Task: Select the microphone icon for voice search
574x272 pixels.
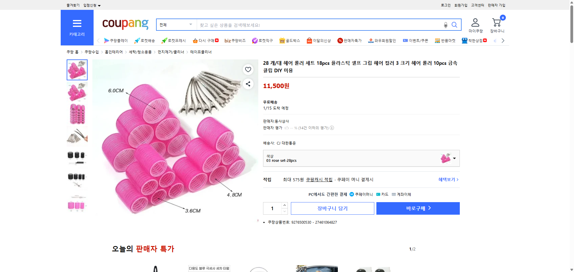Action: coord(445,25)
